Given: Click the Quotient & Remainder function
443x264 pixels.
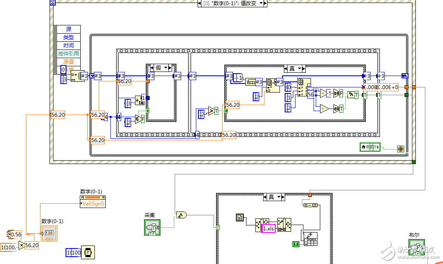Looking at the screenshot, I should click(140, 100).
